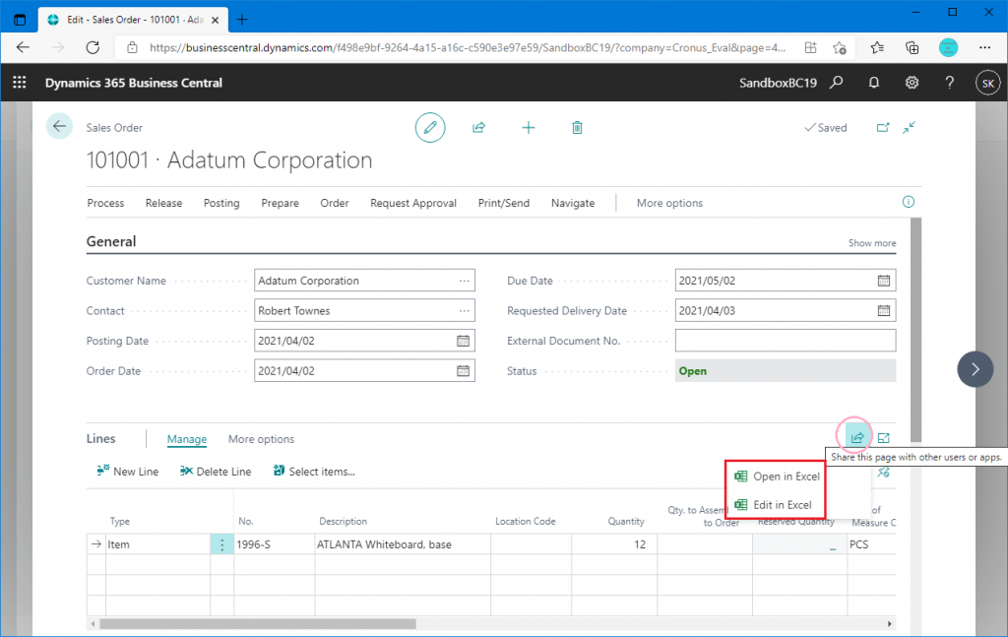The height and width of the screenshot is (637, 1008).
Task: Go to next record arrow button
Action: (976, 369)
